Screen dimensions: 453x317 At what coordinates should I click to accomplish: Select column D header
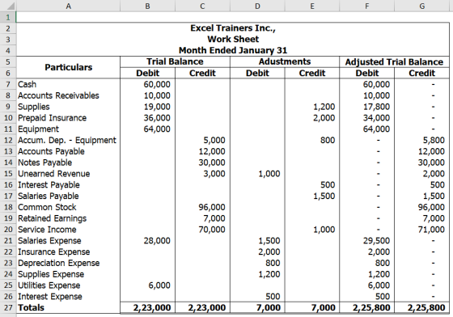pyautogui.click(x=257, y=6)
